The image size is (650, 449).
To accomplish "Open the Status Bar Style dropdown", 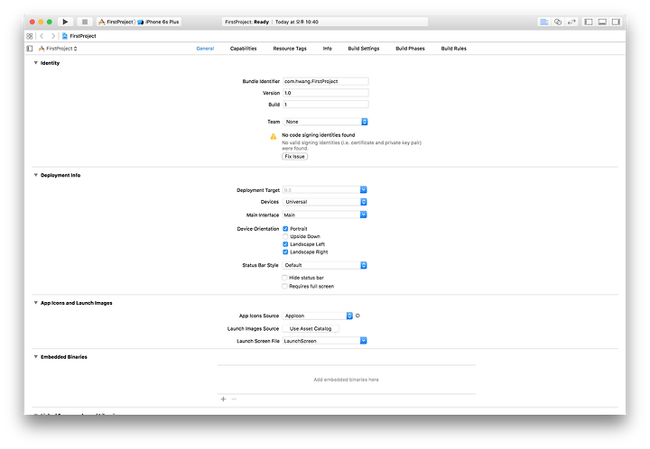I will pos(325,265).
